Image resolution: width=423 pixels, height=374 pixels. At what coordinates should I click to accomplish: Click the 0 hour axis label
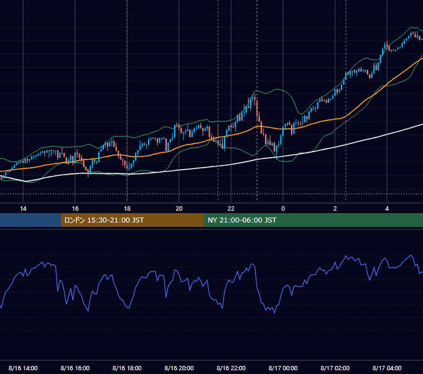[283, 209]
